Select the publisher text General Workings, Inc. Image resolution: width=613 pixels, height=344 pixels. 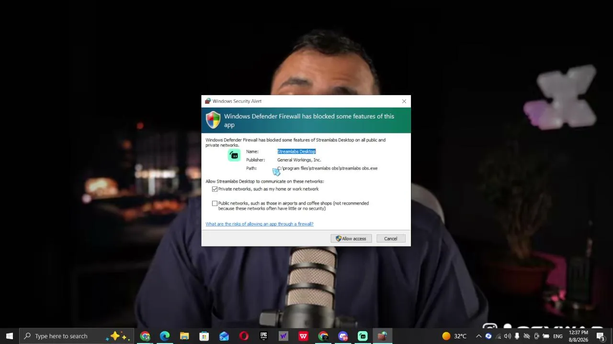[x=299, y=160]
